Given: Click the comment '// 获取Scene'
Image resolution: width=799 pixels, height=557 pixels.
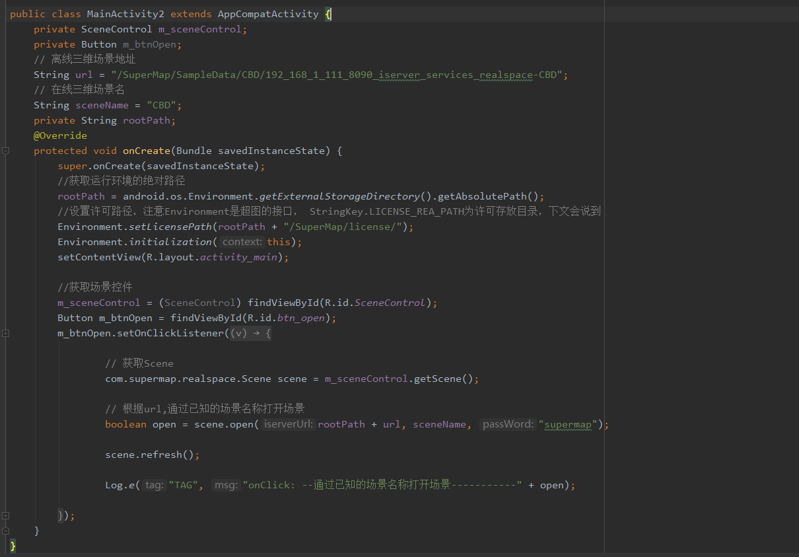Looking at the screenshot, I should (139, 363).
